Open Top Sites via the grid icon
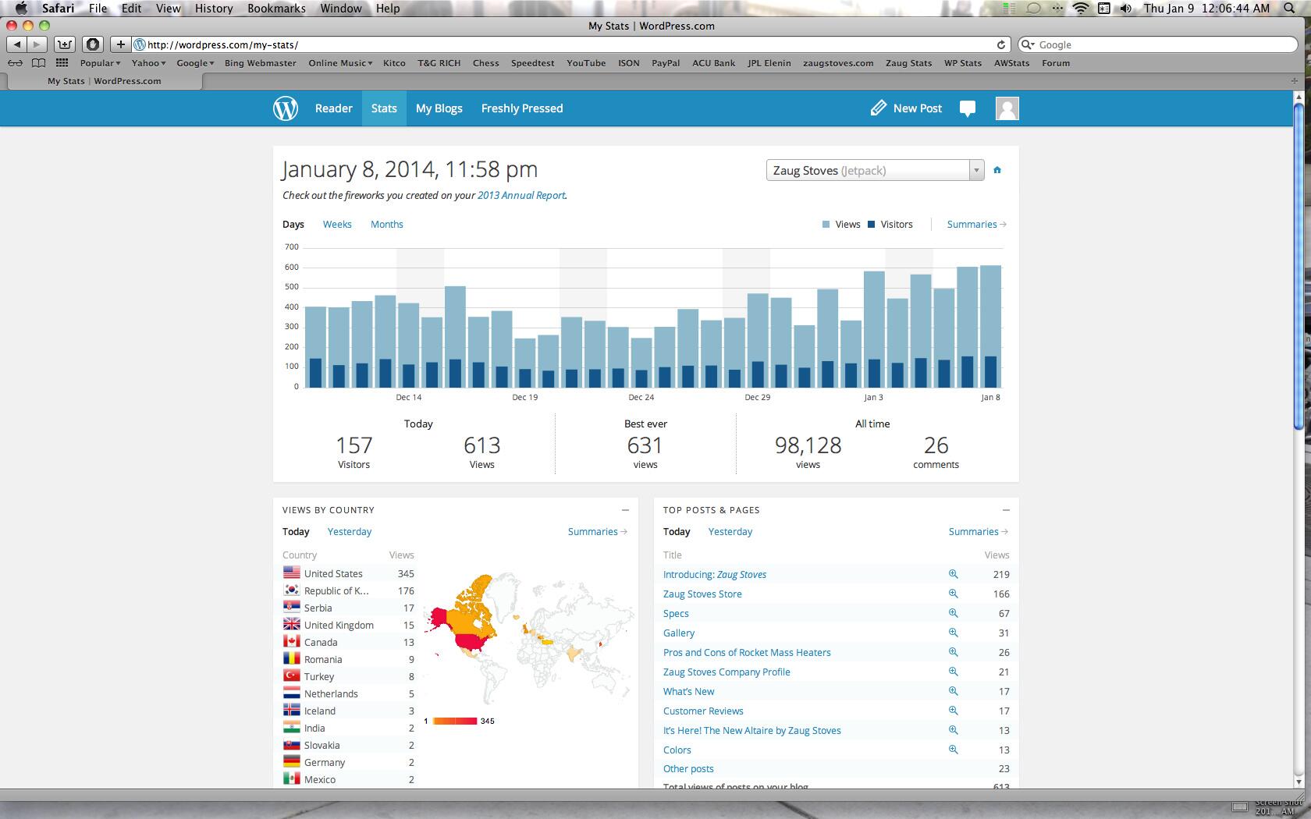Viewport: 1311px width, 819px height. coord(62,63)
